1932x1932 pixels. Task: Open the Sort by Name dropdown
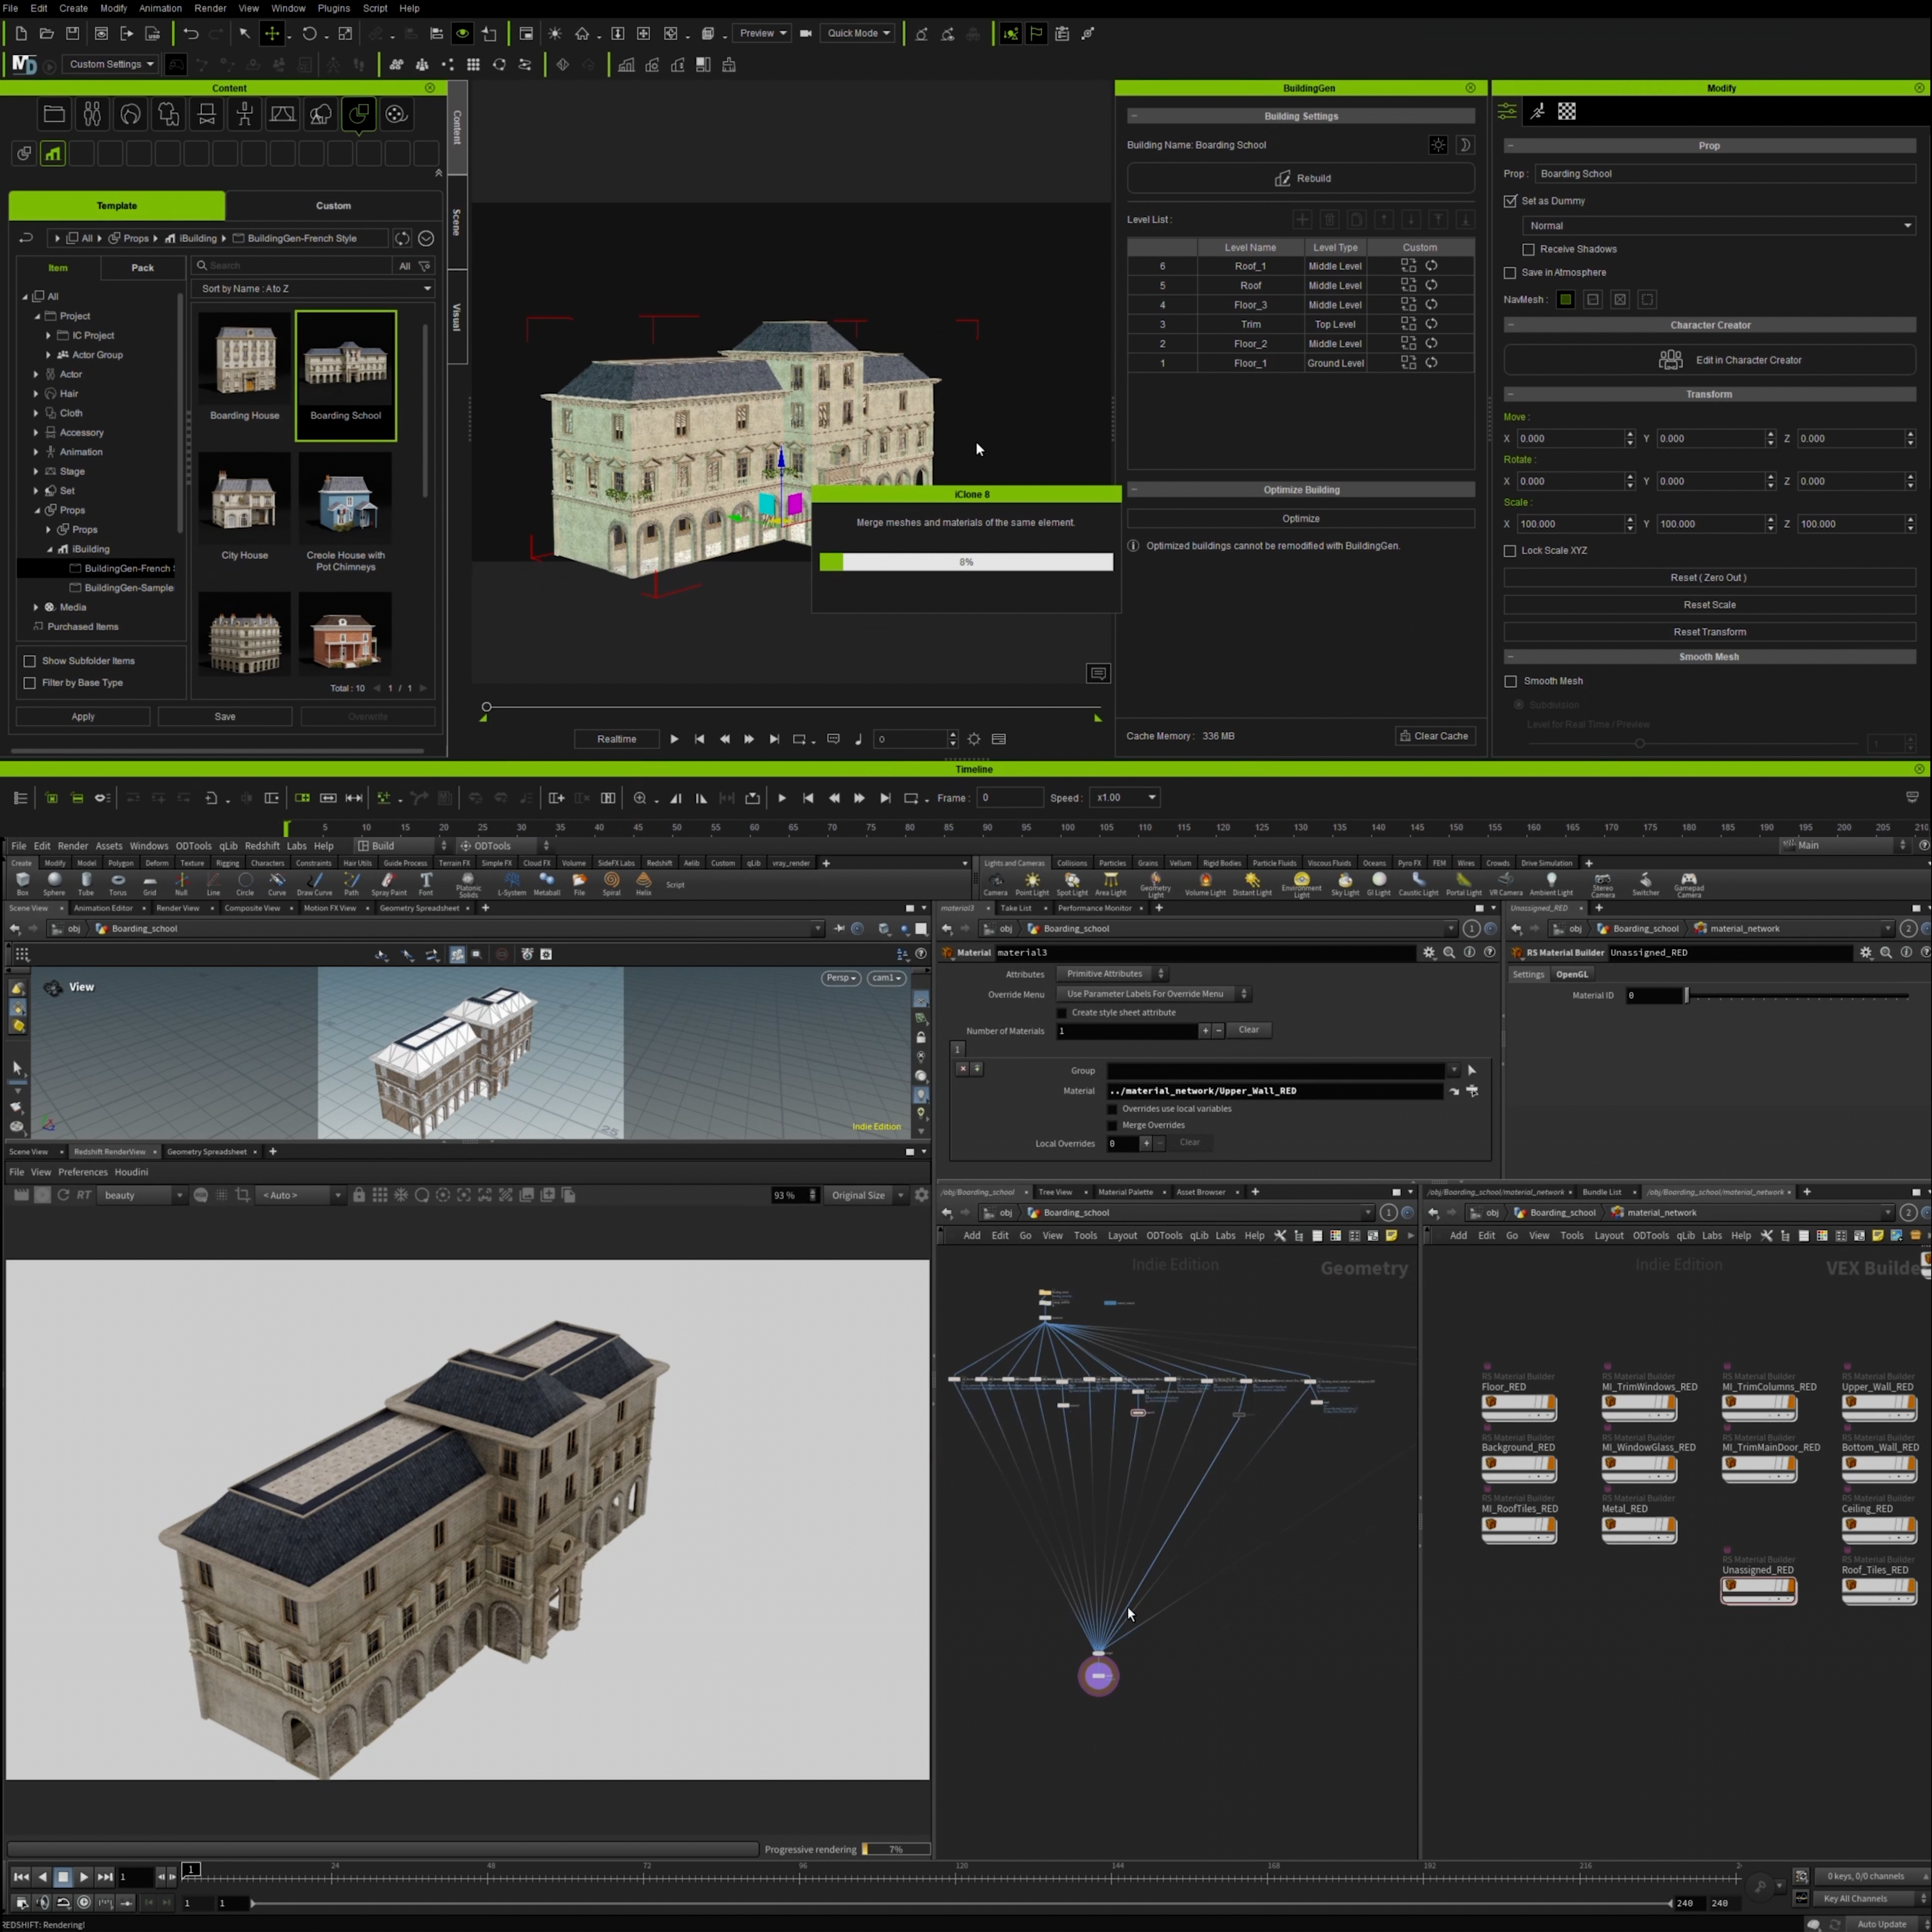(315, 288)
